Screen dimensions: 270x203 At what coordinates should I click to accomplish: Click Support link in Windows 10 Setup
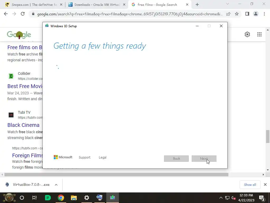click(x=85, y=158)
